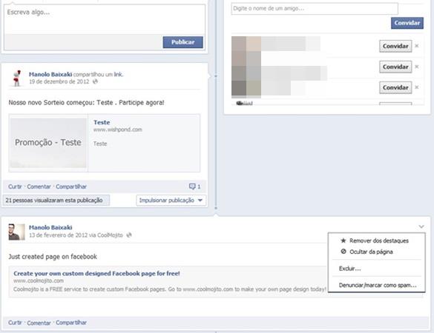Select Excluir... in the post menu
Screen dimensions: 434x333
(x=350, y=269)
